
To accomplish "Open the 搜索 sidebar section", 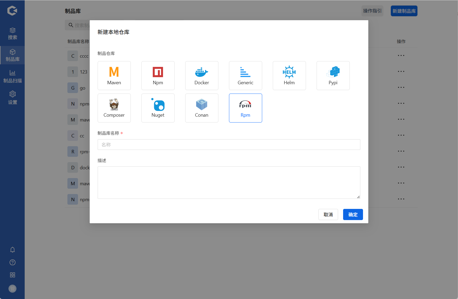I will coord(12,33).
